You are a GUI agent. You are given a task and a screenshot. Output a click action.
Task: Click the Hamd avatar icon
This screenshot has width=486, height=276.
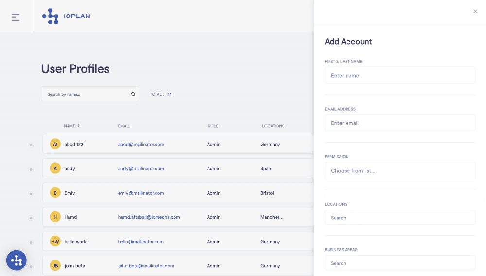pos(55,217)
